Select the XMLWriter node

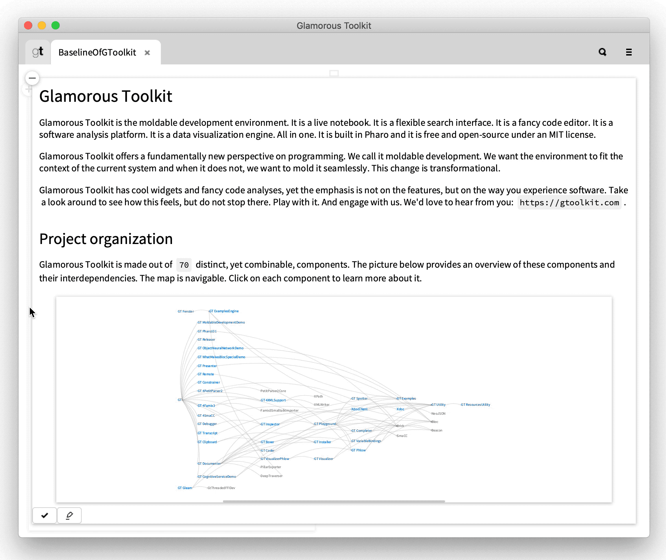[322, 405]
